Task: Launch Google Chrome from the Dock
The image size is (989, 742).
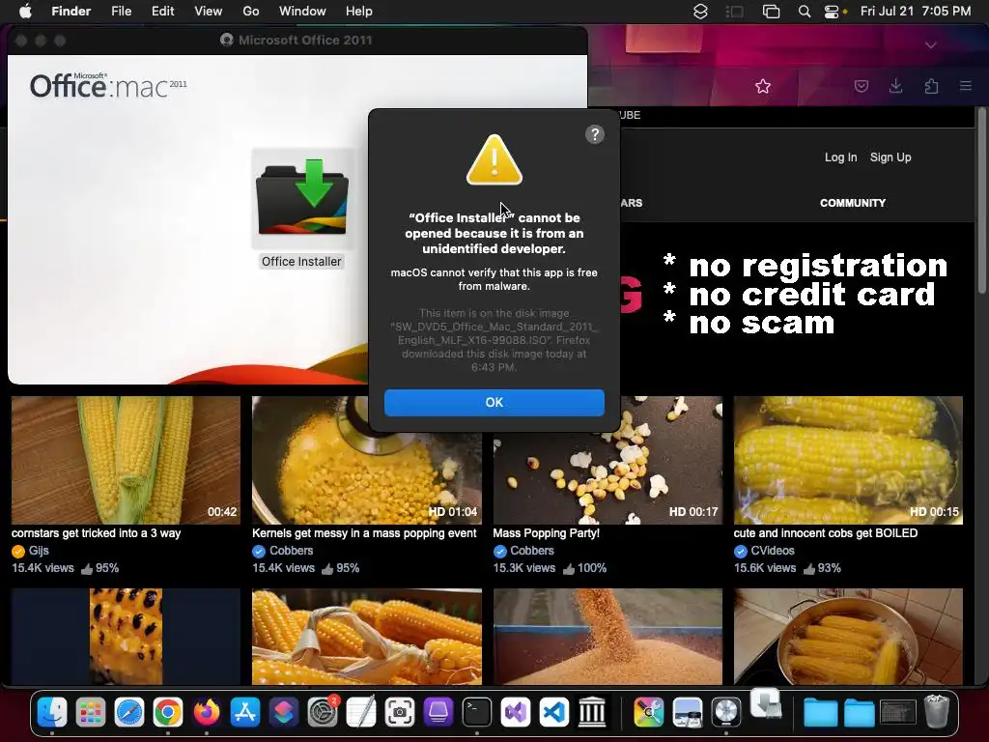Action: pyautogui.click(x=168, y=712)
